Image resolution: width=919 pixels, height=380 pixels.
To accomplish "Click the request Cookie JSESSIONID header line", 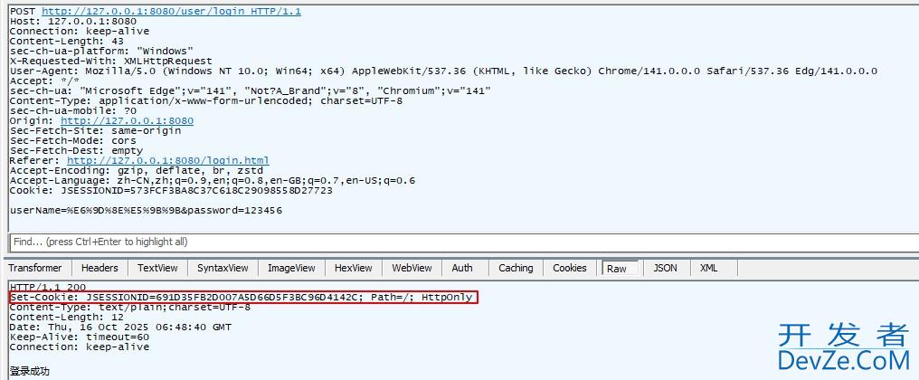I will point(171,190).
